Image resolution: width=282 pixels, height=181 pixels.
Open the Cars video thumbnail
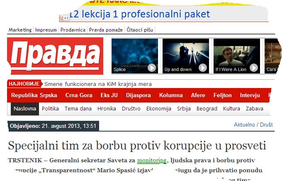pos(272,56)
